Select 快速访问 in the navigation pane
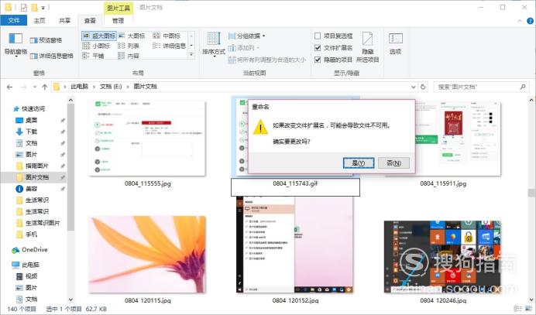 (x=29, y=108)
